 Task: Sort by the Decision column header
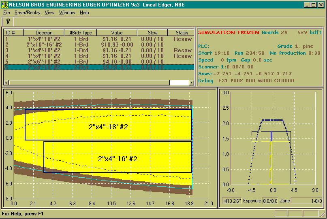(x=44, y=33)
